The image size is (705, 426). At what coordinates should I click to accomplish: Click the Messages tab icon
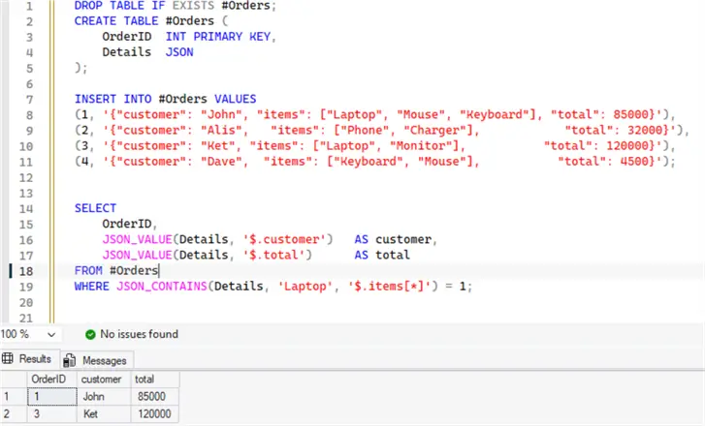pos(69,360)
